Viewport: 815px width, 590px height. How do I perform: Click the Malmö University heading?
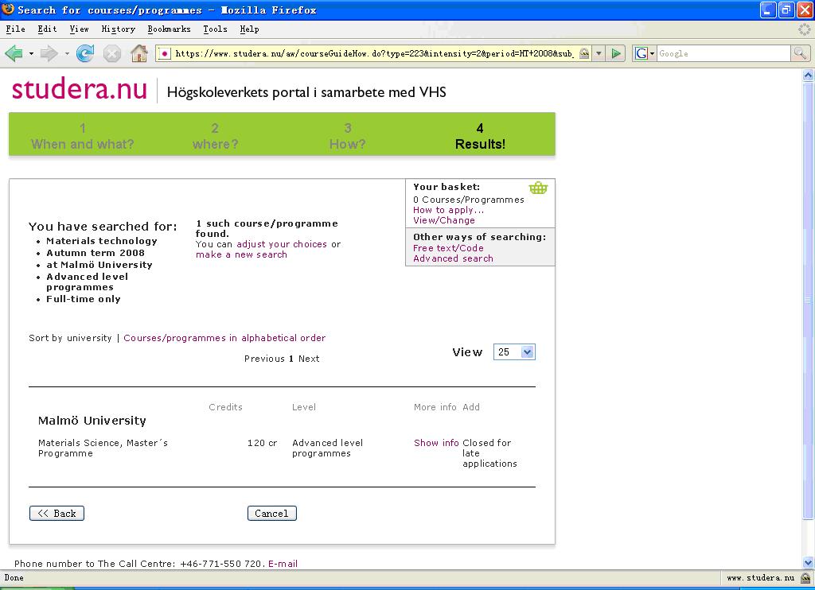(x=92, y=421)
